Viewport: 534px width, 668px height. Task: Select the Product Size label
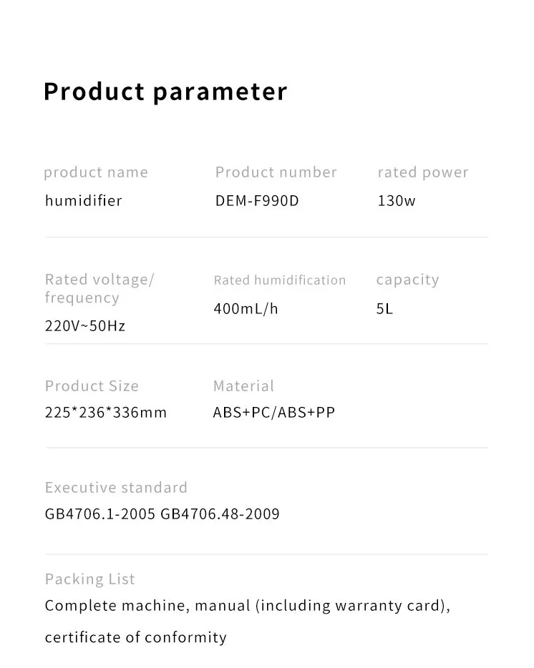(92, 386)
